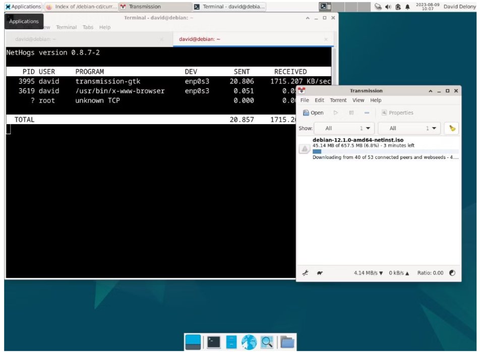Open notifications bell icon
Viewport: 480px width, 352px height.
407,7
